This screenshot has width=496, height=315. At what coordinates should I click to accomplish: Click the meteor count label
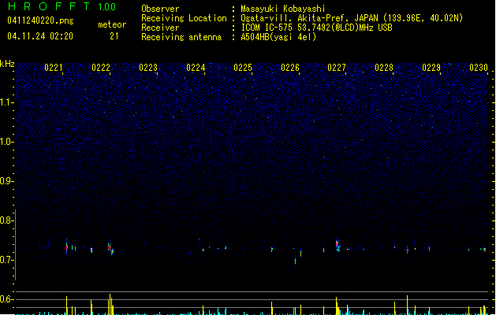tap(112, 24)
